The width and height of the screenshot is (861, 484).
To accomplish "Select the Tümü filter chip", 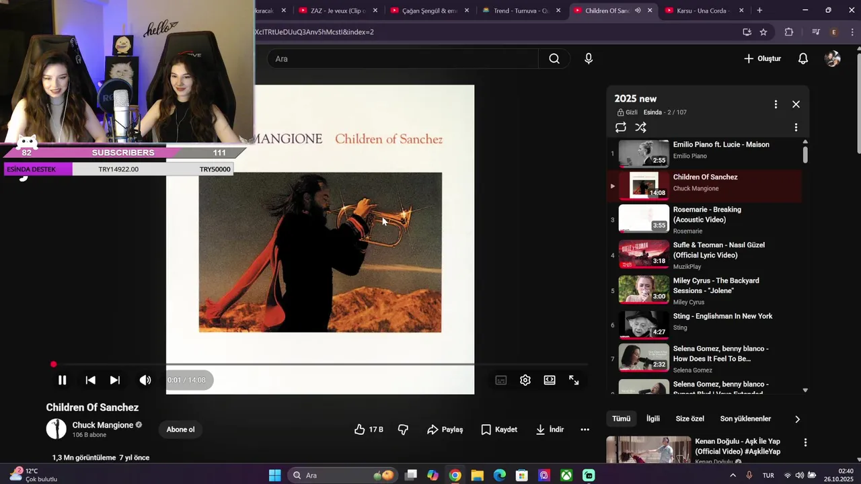I will click(621, 419).
